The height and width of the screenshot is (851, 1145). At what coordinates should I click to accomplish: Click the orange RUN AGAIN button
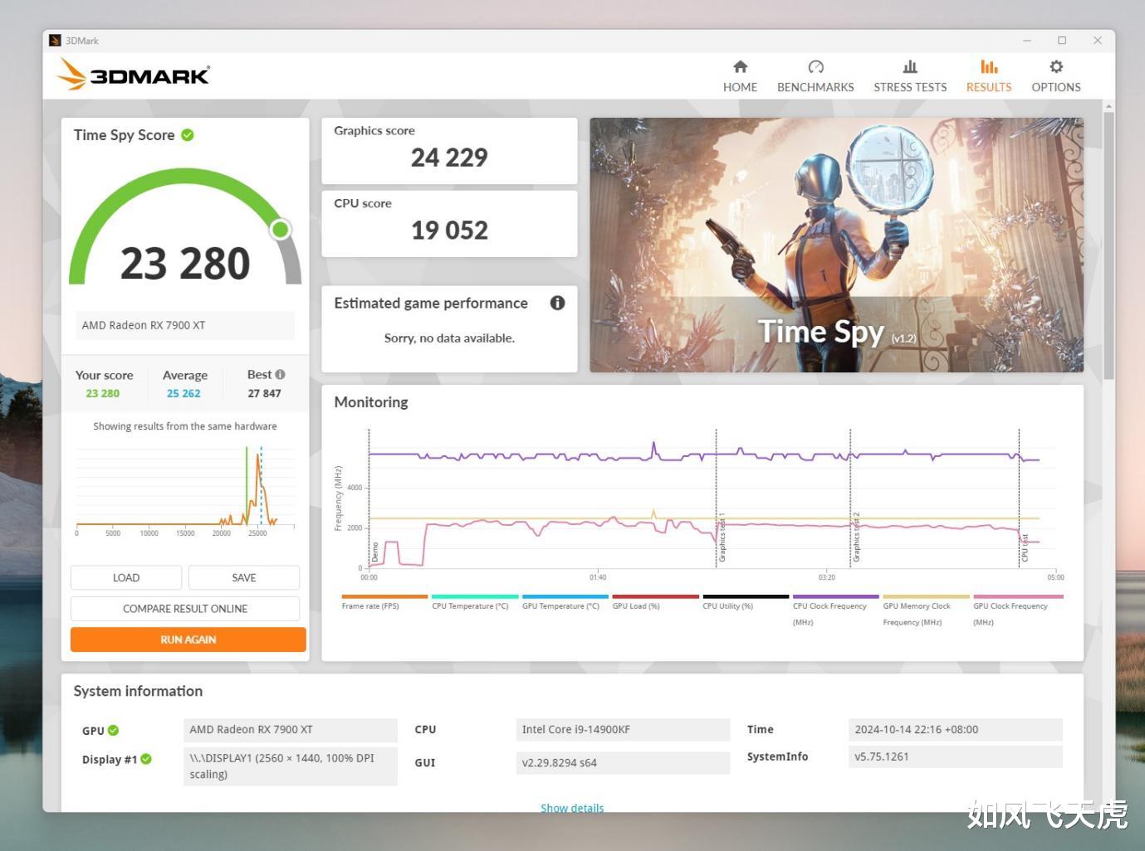click(188, 639)
